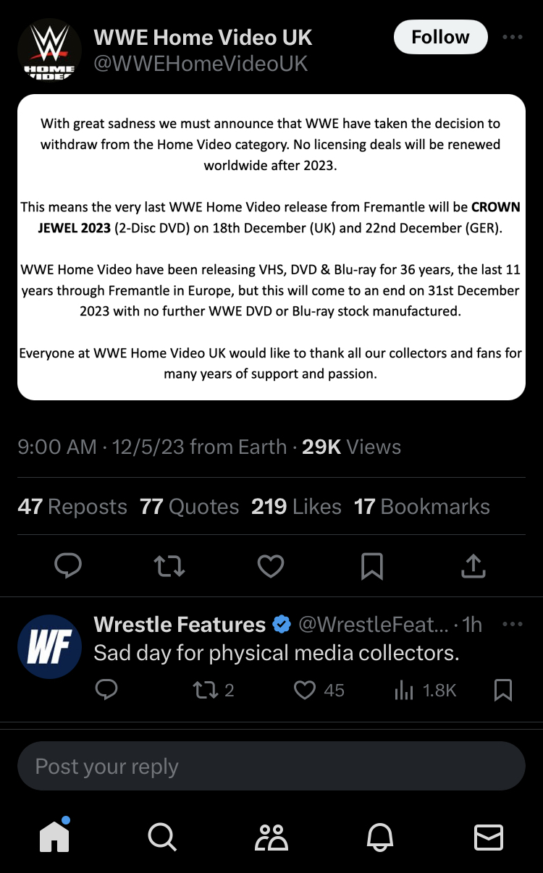Image resolution: width=543 pixels, height=873 pixels.
Task: Open the Notifications bell tab
Action: 380,837
